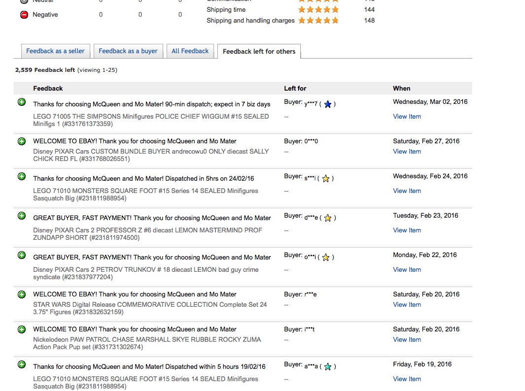525x391 pixels.
Task: Click the blue star next to buyer y***7
Action: [x=327, y=104]
